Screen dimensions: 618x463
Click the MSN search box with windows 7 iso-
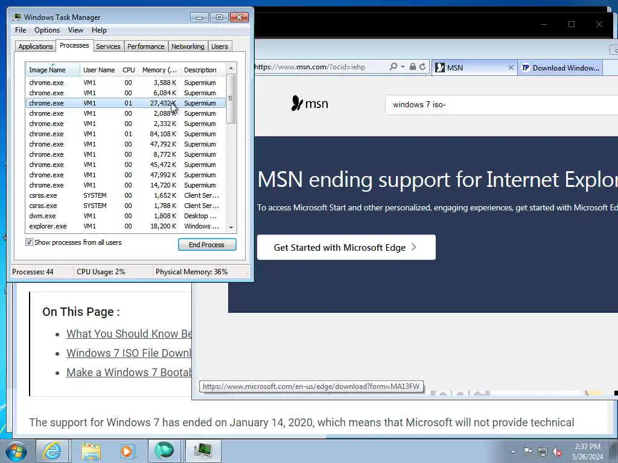coord(502,104)
